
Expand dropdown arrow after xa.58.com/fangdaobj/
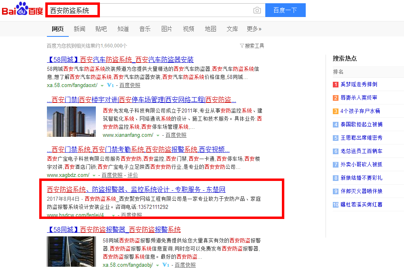pyautogui.click(x=157, y=265)
